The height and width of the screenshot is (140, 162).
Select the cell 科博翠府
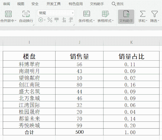[29, 64]
